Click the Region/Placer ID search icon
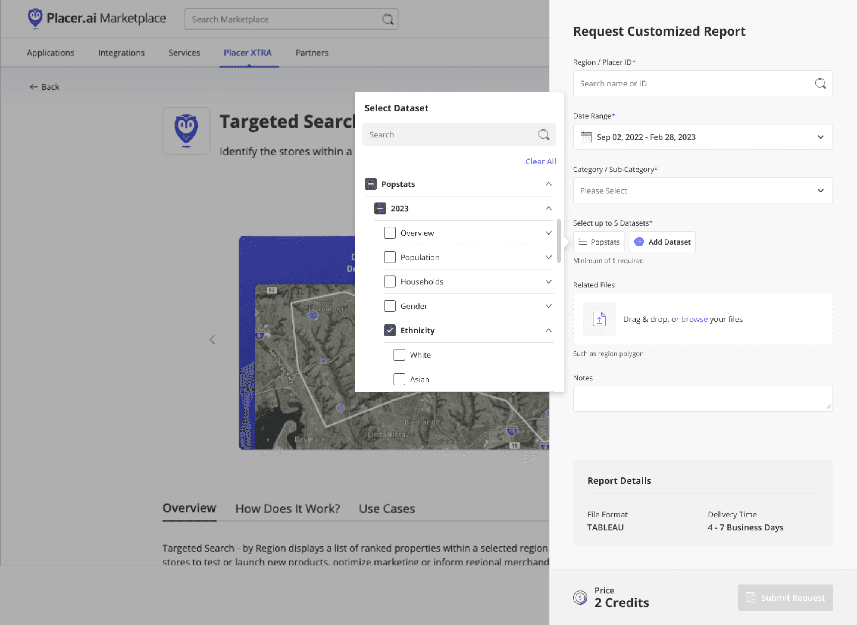857x625 pixels. pos(820,83)
